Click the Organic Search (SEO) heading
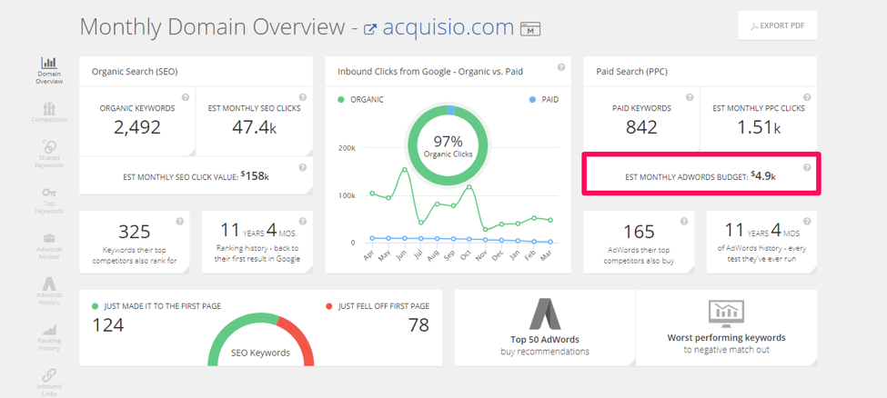The height and width of the screenshot is (398, 887). point(135,72)
